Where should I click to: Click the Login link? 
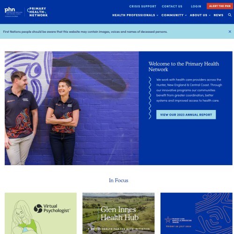[x=196, y=7]
